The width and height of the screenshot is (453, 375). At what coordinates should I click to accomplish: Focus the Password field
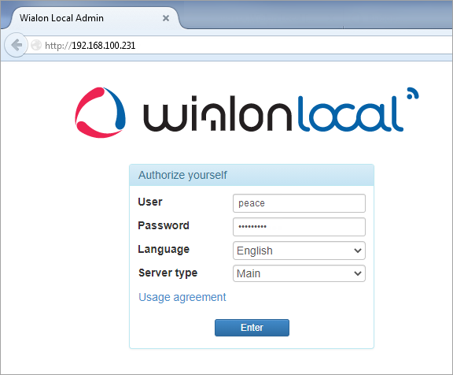(299, 227)
